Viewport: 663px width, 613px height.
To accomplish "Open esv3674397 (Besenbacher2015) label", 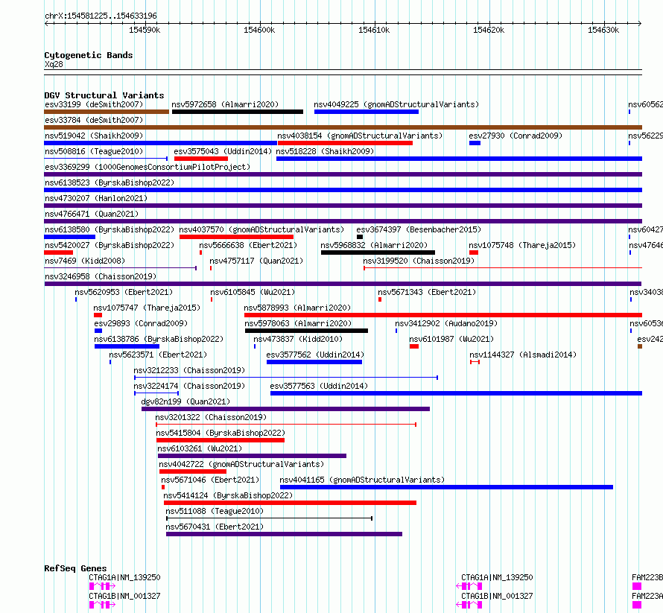I will (x=419, y=229).
